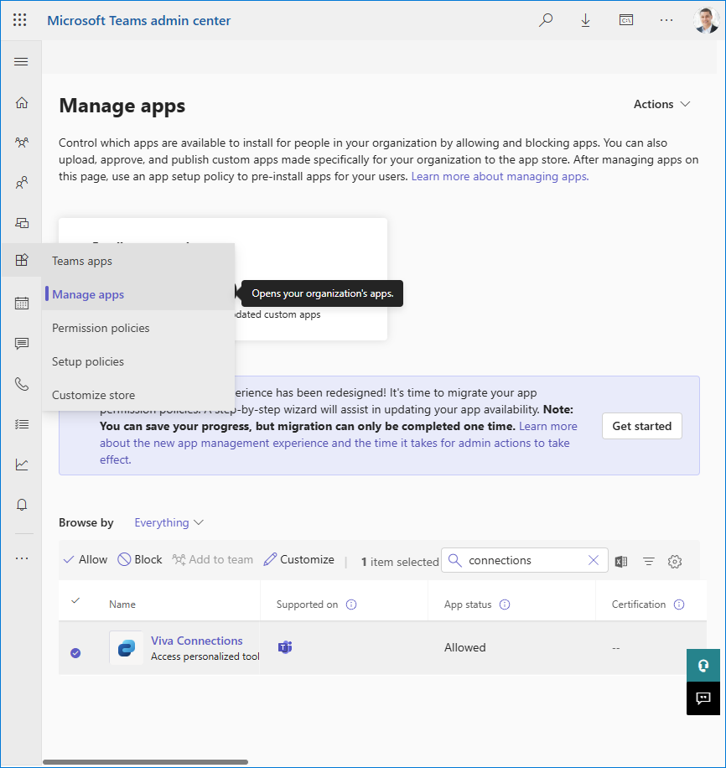Open the account profile picture
The height and width of the screenshot is (768, 726).
pyautogui.click(x=706, y=20)
